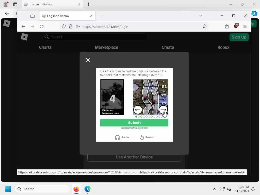Reload the Roblox login page
This screenshot has height=195, width=260.
[x=42, y=26]
